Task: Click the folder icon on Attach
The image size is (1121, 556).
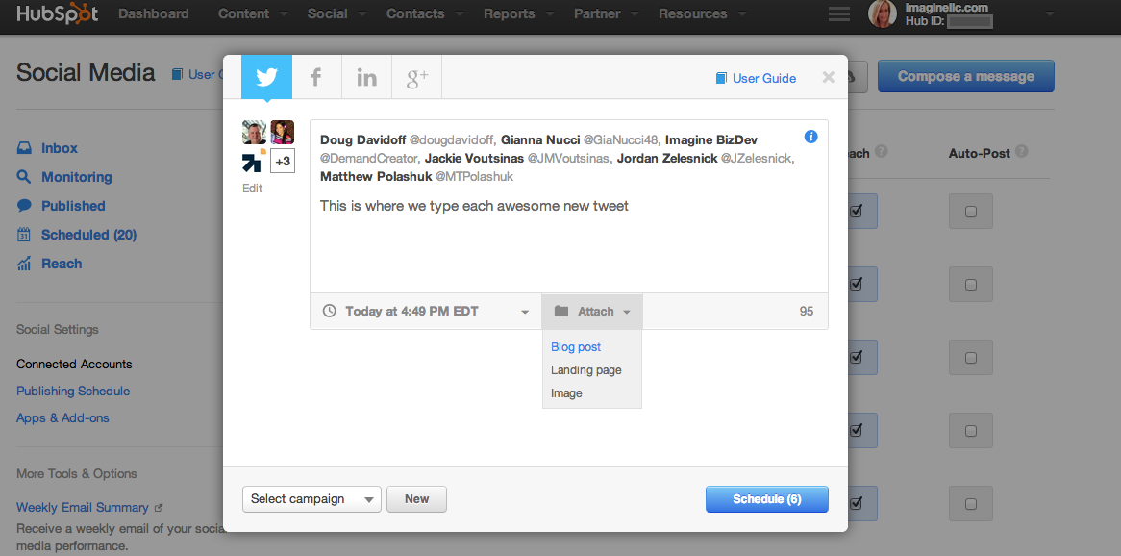Action: [561, 312]
